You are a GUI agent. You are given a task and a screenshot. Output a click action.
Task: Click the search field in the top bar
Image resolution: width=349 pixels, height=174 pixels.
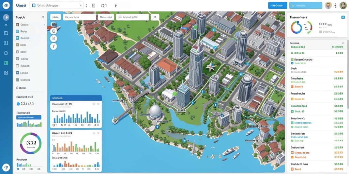click(x=305, y=5)
